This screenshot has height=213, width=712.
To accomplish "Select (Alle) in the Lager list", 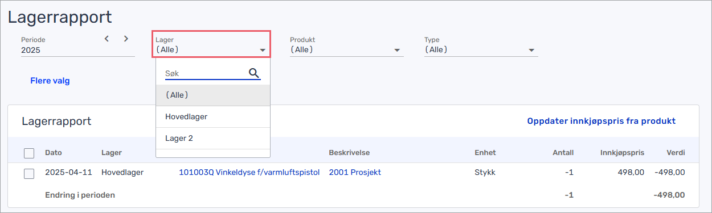I will [213, 95].
